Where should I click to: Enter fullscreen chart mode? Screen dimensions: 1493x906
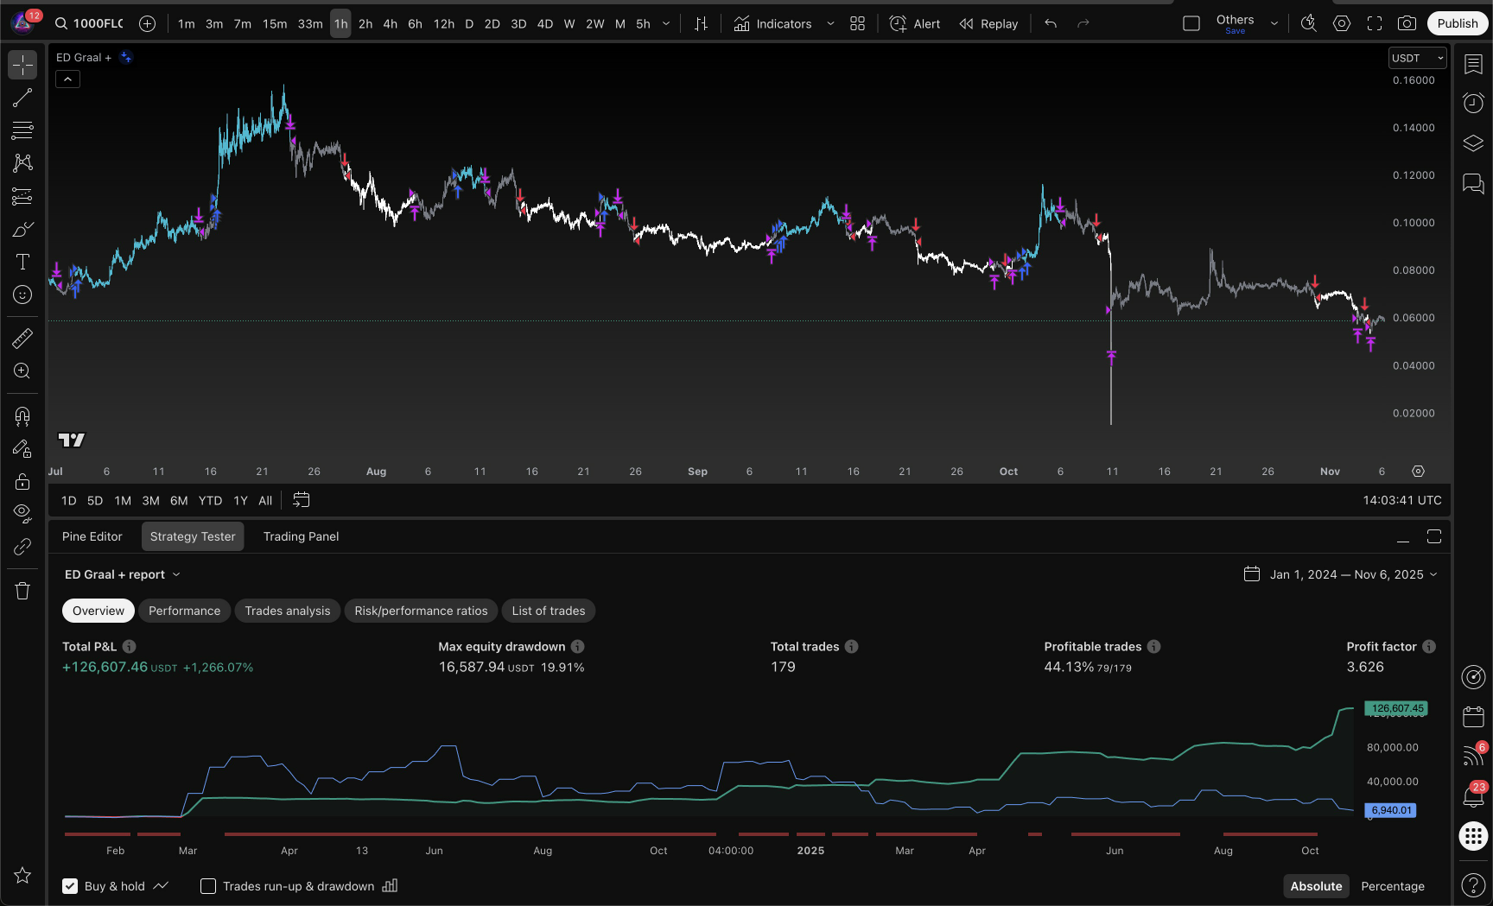pos(1375,24)
